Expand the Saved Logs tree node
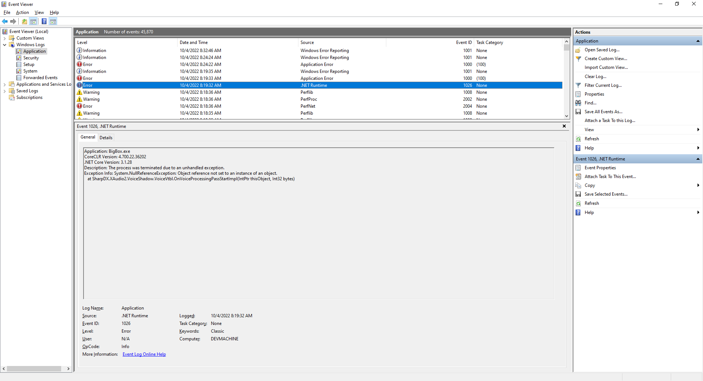The width and height of the screenshot is (703, 381). click(4, 91)
